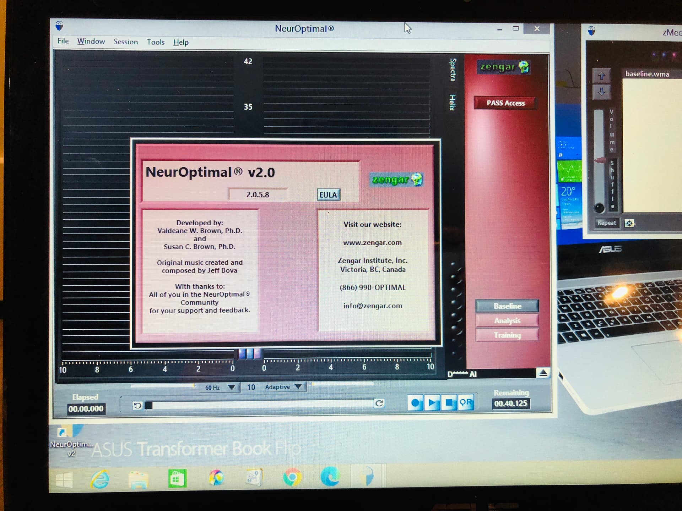
Task: Click the down arrow in zMedia window
Action: tap(601, 92)
